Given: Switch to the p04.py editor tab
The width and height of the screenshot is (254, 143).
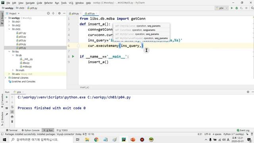Looking at the screenshot, I should tap(75, 14).
